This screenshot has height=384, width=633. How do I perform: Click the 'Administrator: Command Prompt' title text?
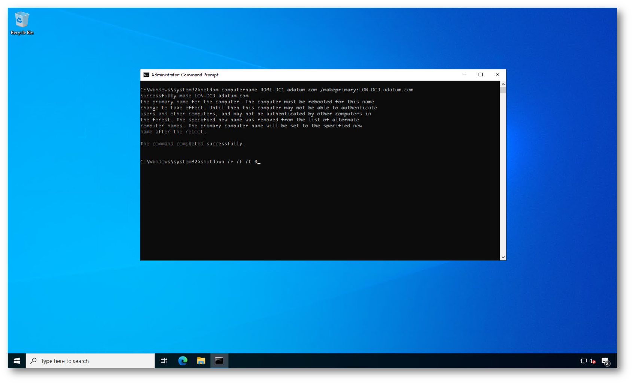tap(185, 75)
